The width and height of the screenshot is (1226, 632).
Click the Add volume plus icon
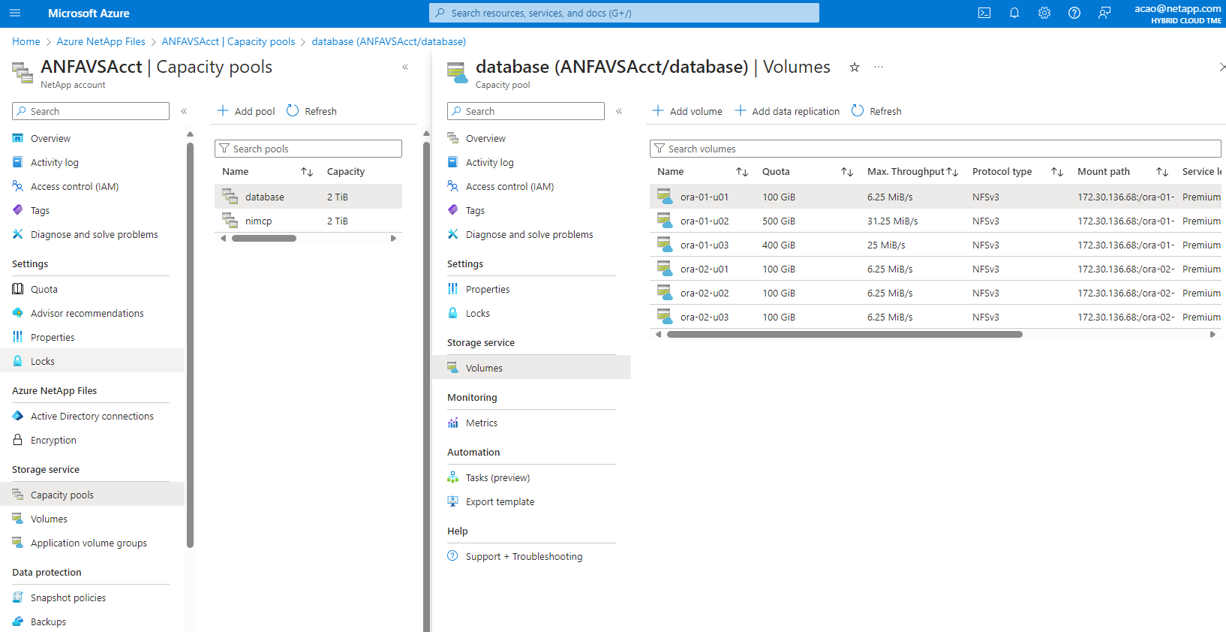tap(658, 111)
